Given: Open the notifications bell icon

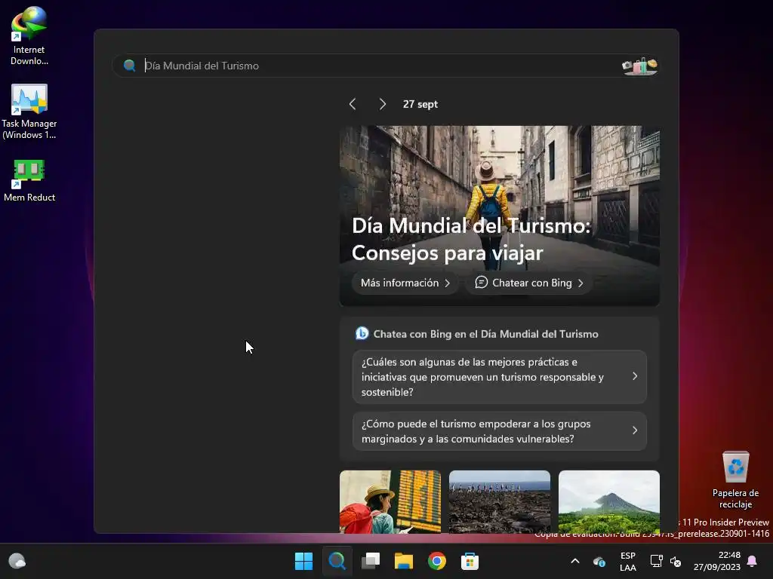Looking at the screenshot, I should (753, 561).
